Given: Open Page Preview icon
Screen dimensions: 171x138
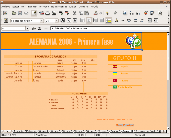Looking at the screenshot, I should (54, 13).
